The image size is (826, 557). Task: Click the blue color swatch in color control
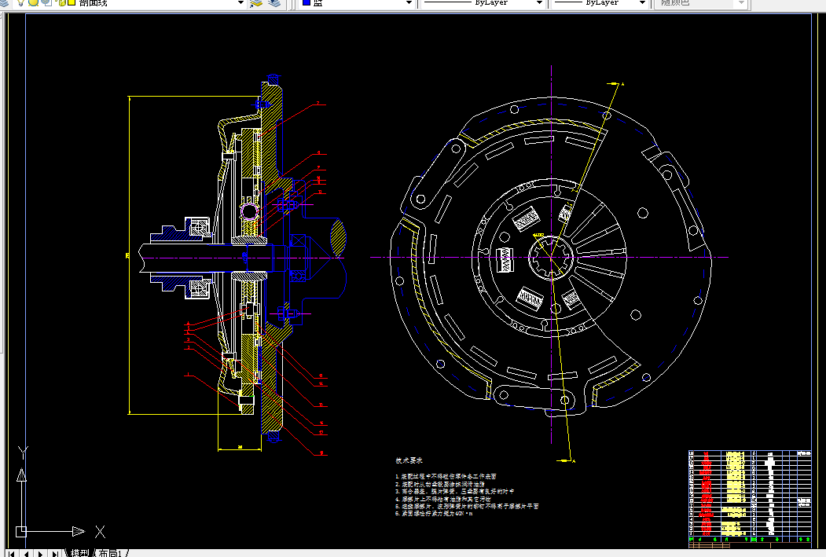[x=306, y=2]
